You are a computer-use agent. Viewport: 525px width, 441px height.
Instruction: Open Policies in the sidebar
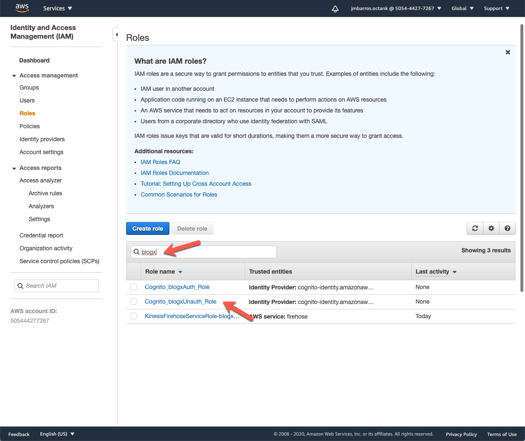[30, 126]
